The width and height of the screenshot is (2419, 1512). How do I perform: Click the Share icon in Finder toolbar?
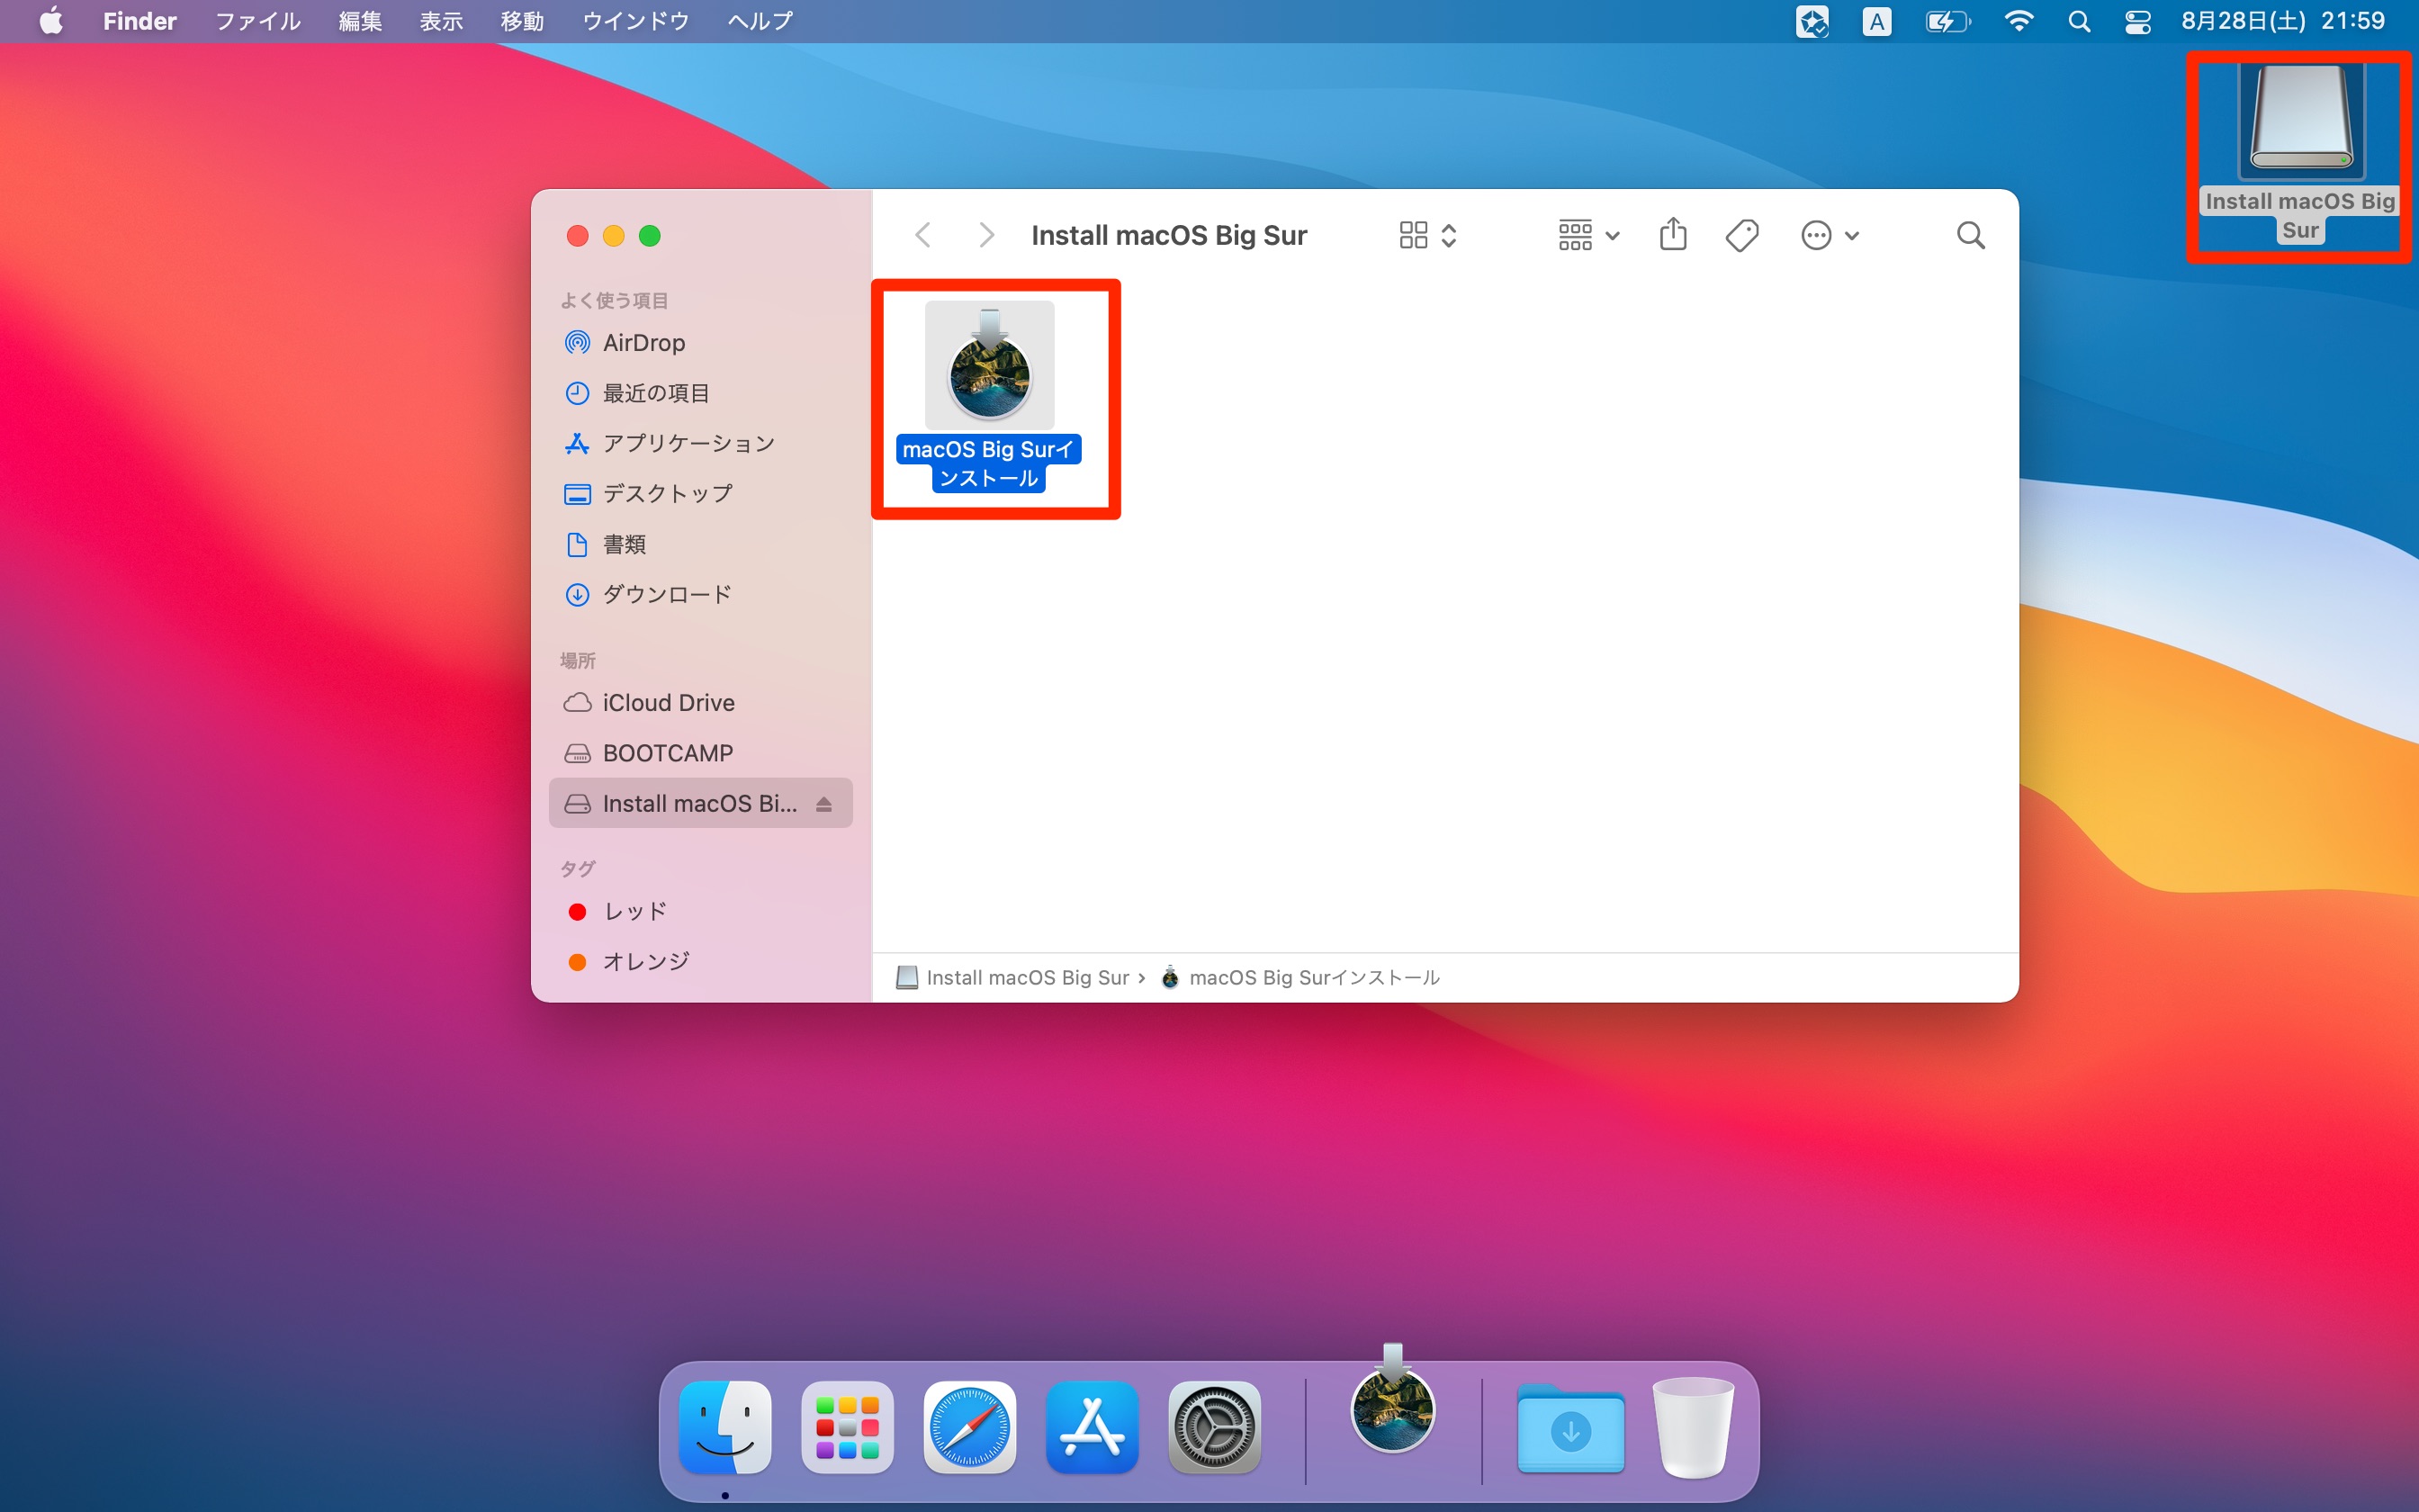coord(1673,235)
